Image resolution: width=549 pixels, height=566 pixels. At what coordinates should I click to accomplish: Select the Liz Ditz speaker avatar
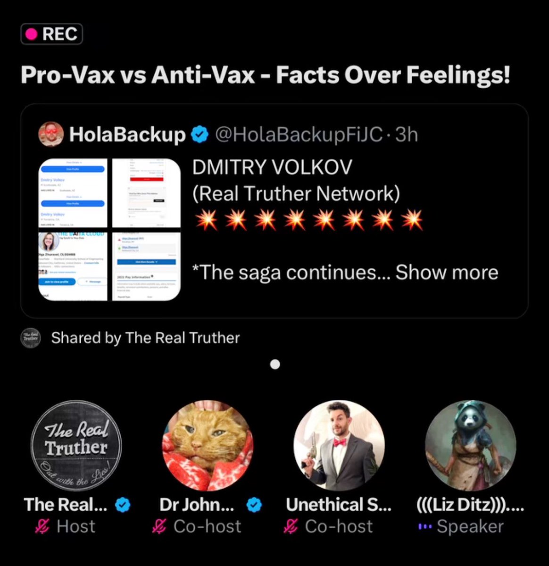click(470, 446)
